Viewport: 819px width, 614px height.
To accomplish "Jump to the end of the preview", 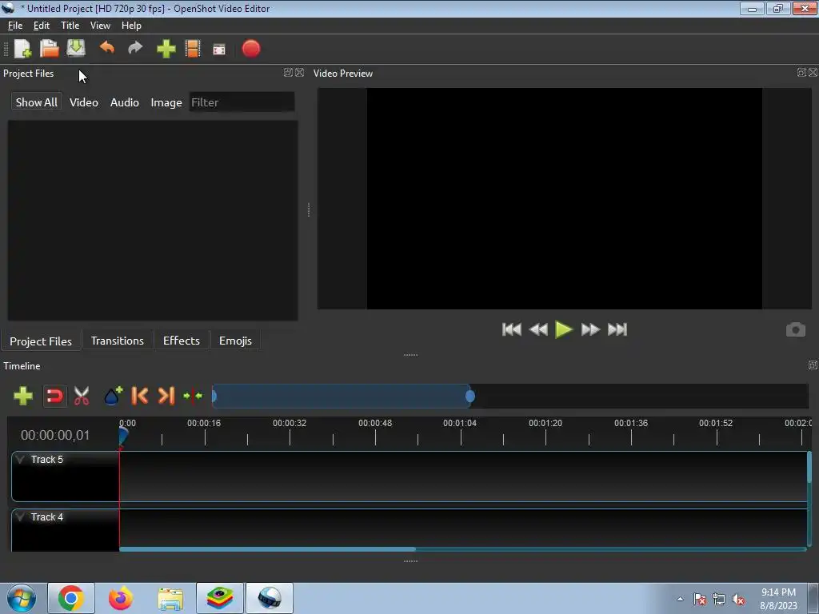I will (x=617, y=329).
